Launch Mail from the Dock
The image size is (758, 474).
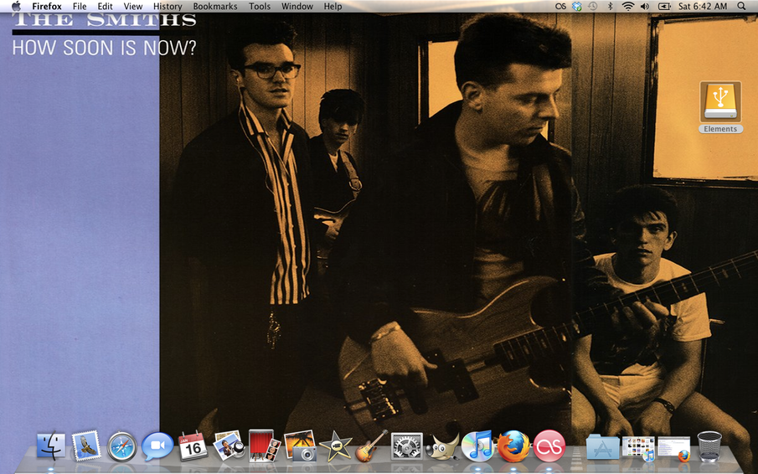[x=86, y=445]
